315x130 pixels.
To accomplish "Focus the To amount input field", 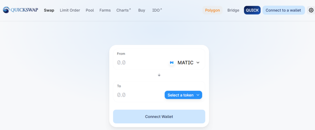I will [x=140, y=95].
